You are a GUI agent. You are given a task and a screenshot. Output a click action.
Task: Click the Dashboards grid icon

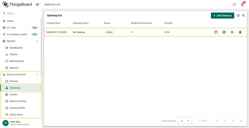point(7,48)
